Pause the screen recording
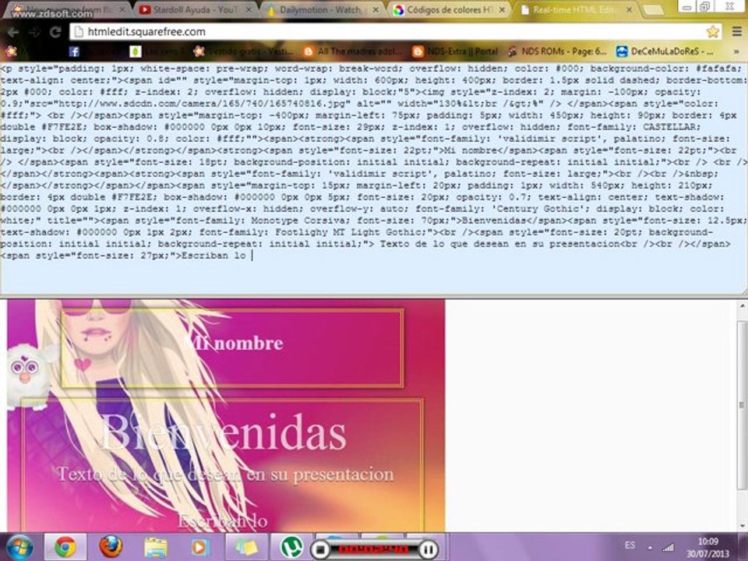Screen dimensions: 748x561 coord(429,550)
